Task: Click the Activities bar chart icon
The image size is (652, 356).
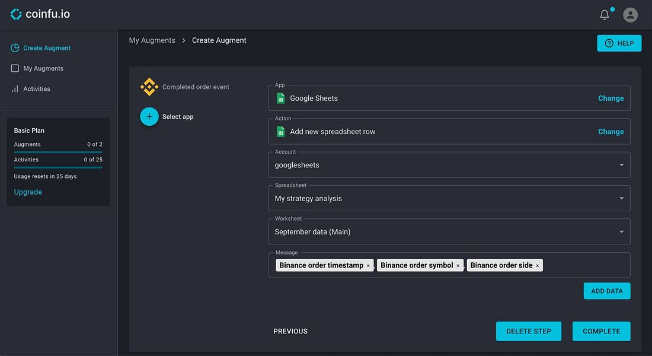Action: point(15,88)
